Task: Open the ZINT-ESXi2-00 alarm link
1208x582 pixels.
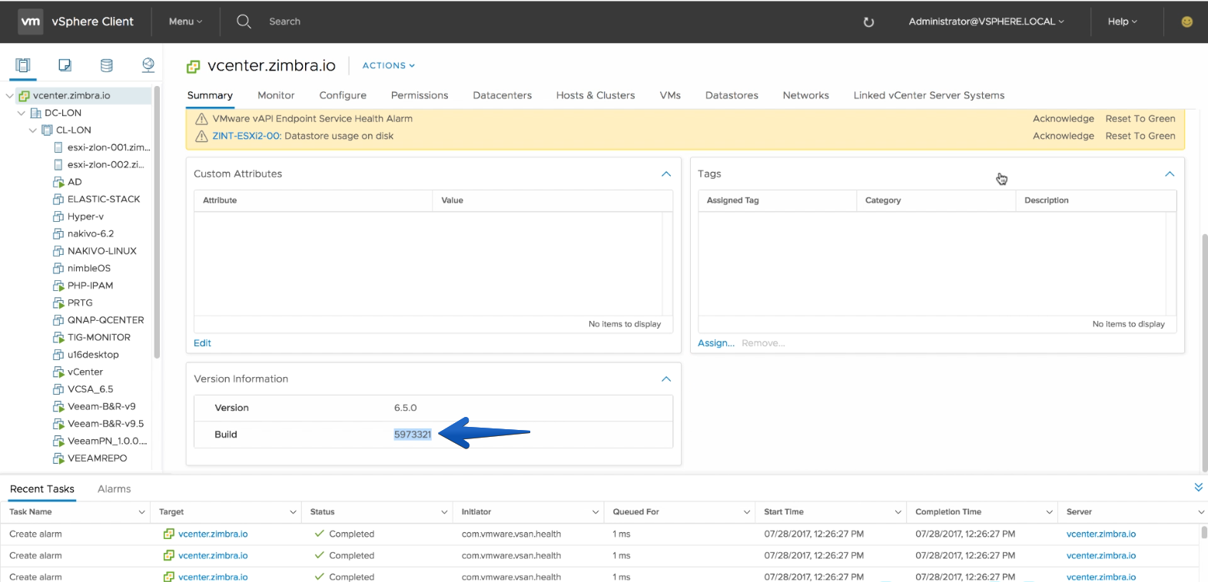Action: [247, 137]
